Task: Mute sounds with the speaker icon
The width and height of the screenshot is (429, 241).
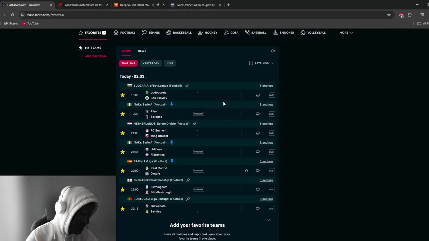Action: (273, 51)
